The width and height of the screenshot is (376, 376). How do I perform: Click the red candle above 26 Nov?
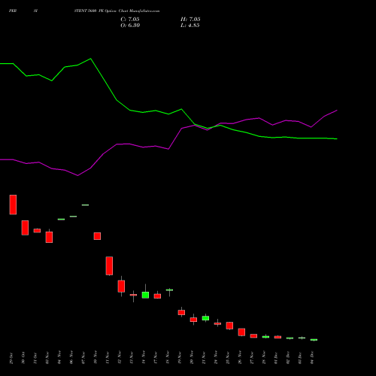coord(241,332)
